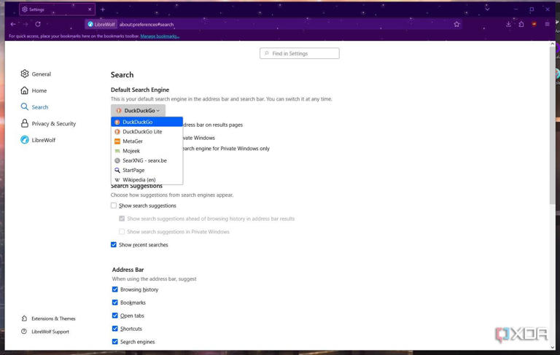This screenshot has width=560, height=355.
Task: Choose Mojeek as search engine
Action: click(147, 151)
